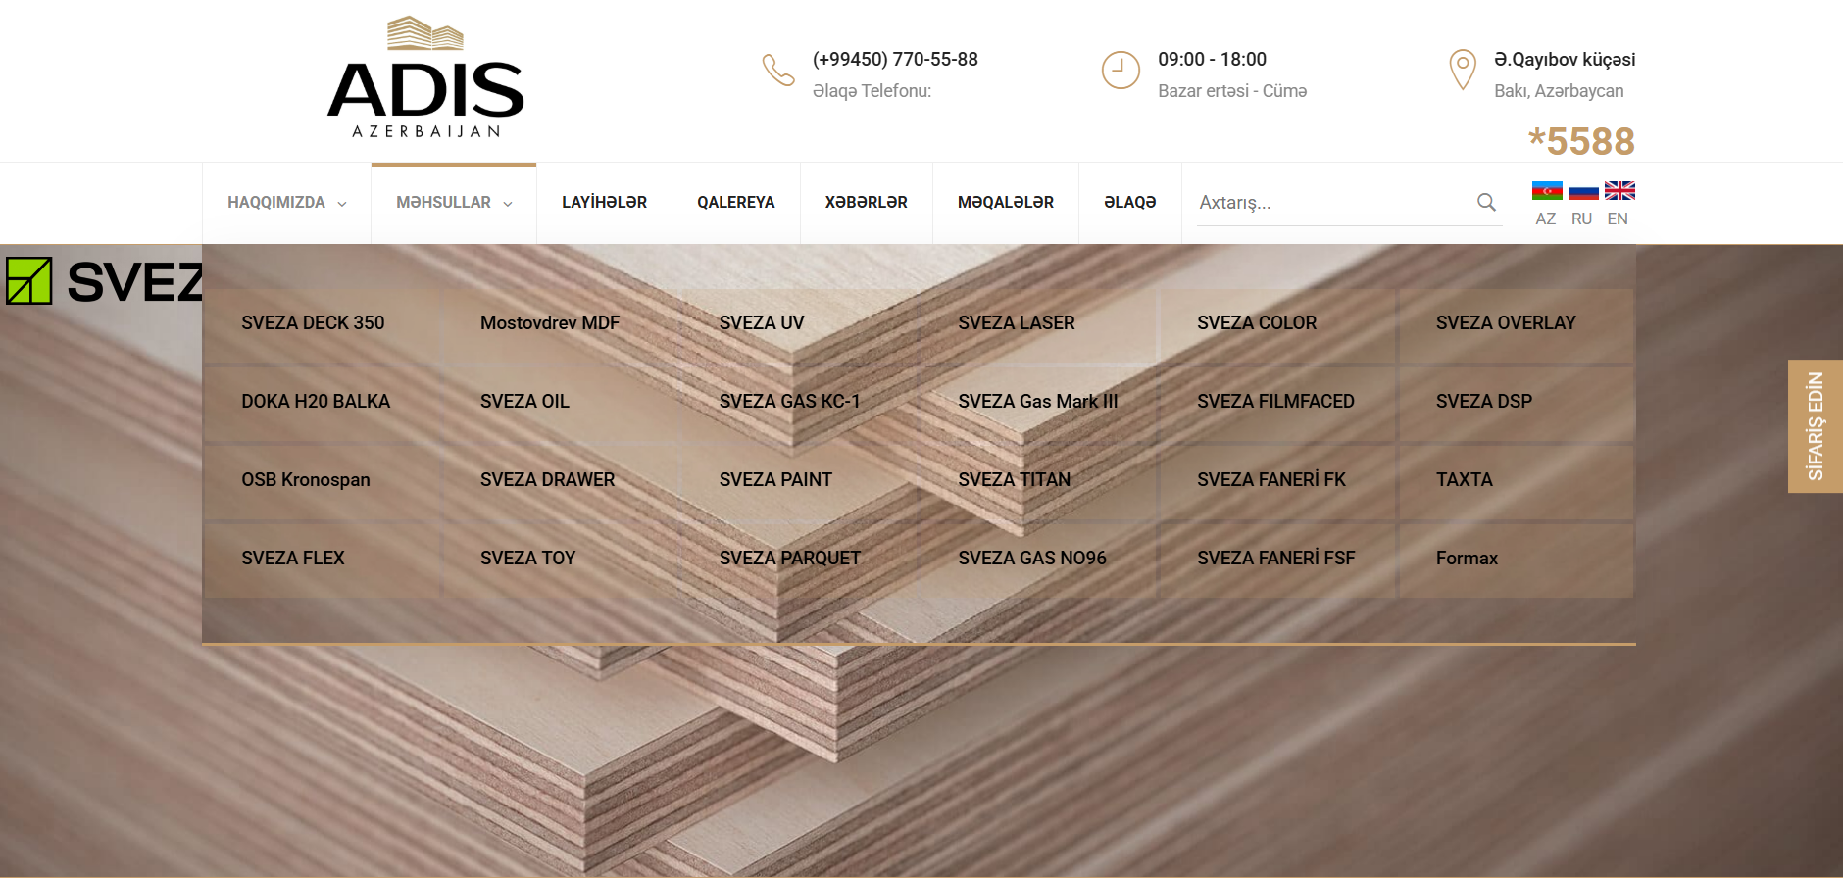1843x878 pixels.
Task: Click the SİFARİŞ EDİN side button
Action: [x=1815, y=426]
